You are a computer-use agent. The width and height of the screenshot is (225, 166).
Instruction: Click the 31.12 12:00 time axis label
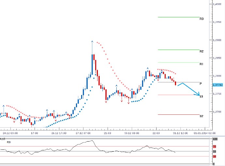pyautogui.click(x=180, y=133)
